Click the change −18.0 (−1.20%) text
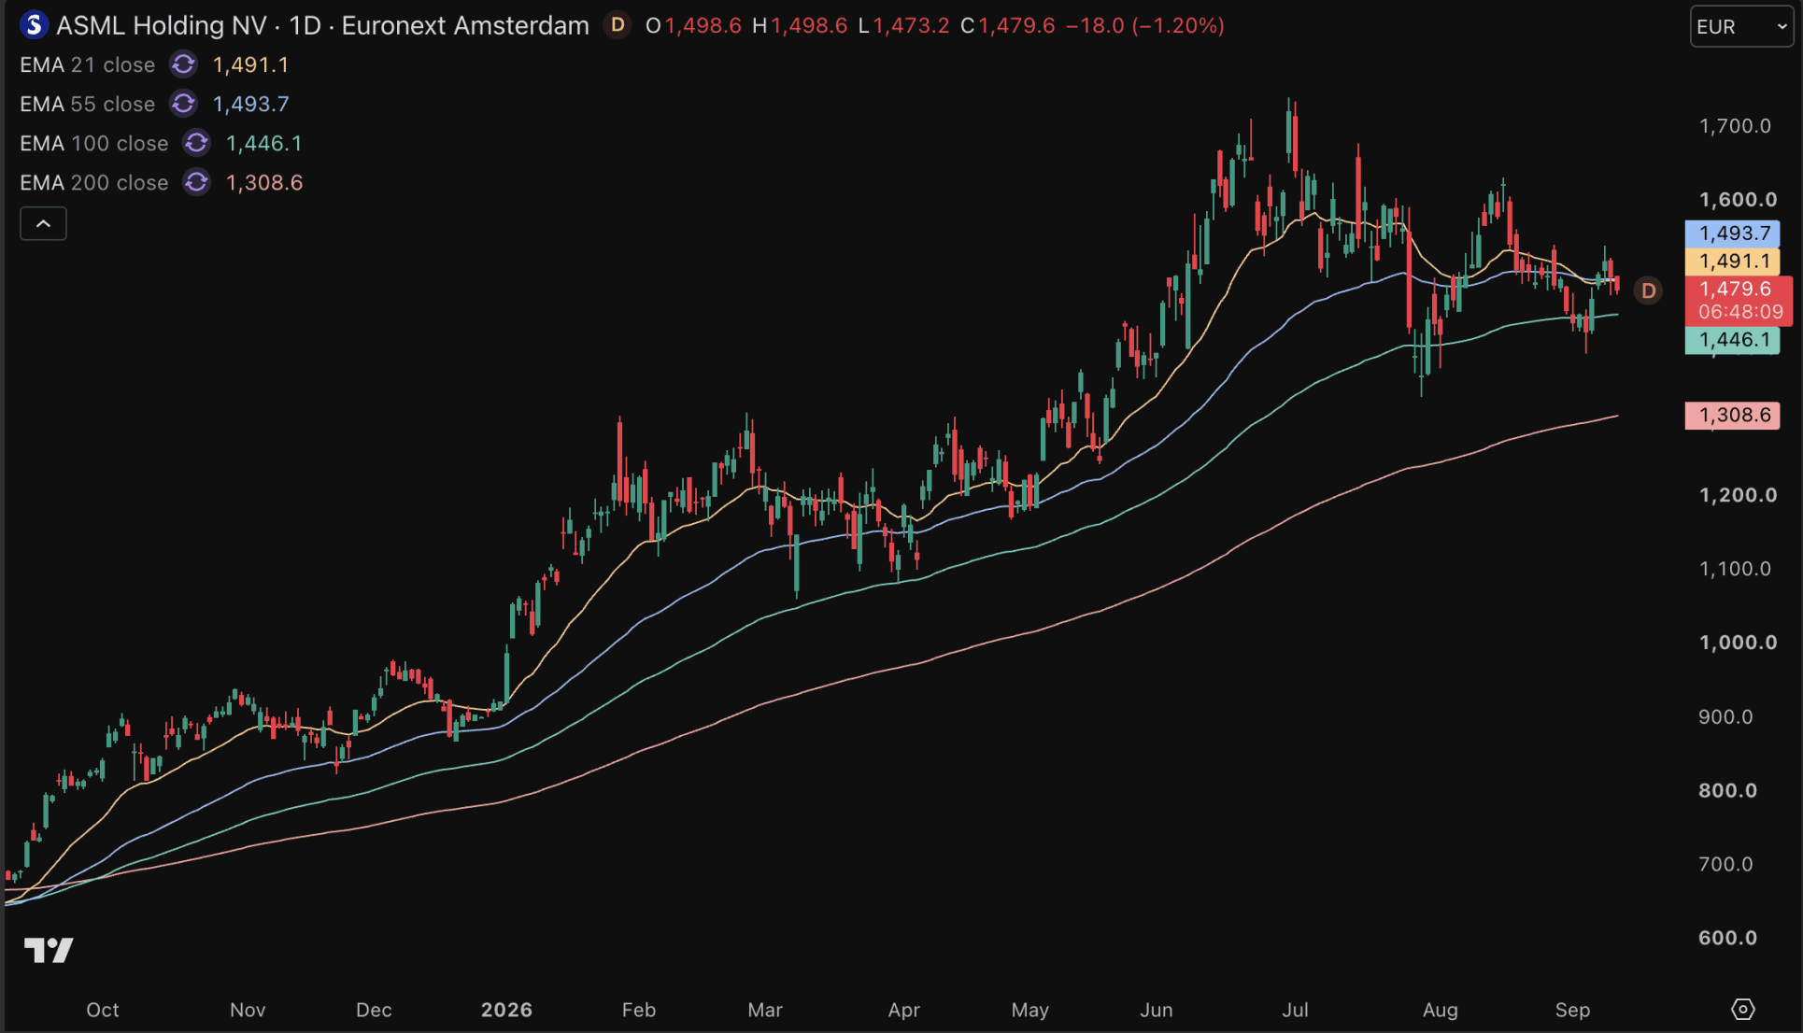The height and width of the screenshot is (1033, 1803). [x=1145, y=25]
